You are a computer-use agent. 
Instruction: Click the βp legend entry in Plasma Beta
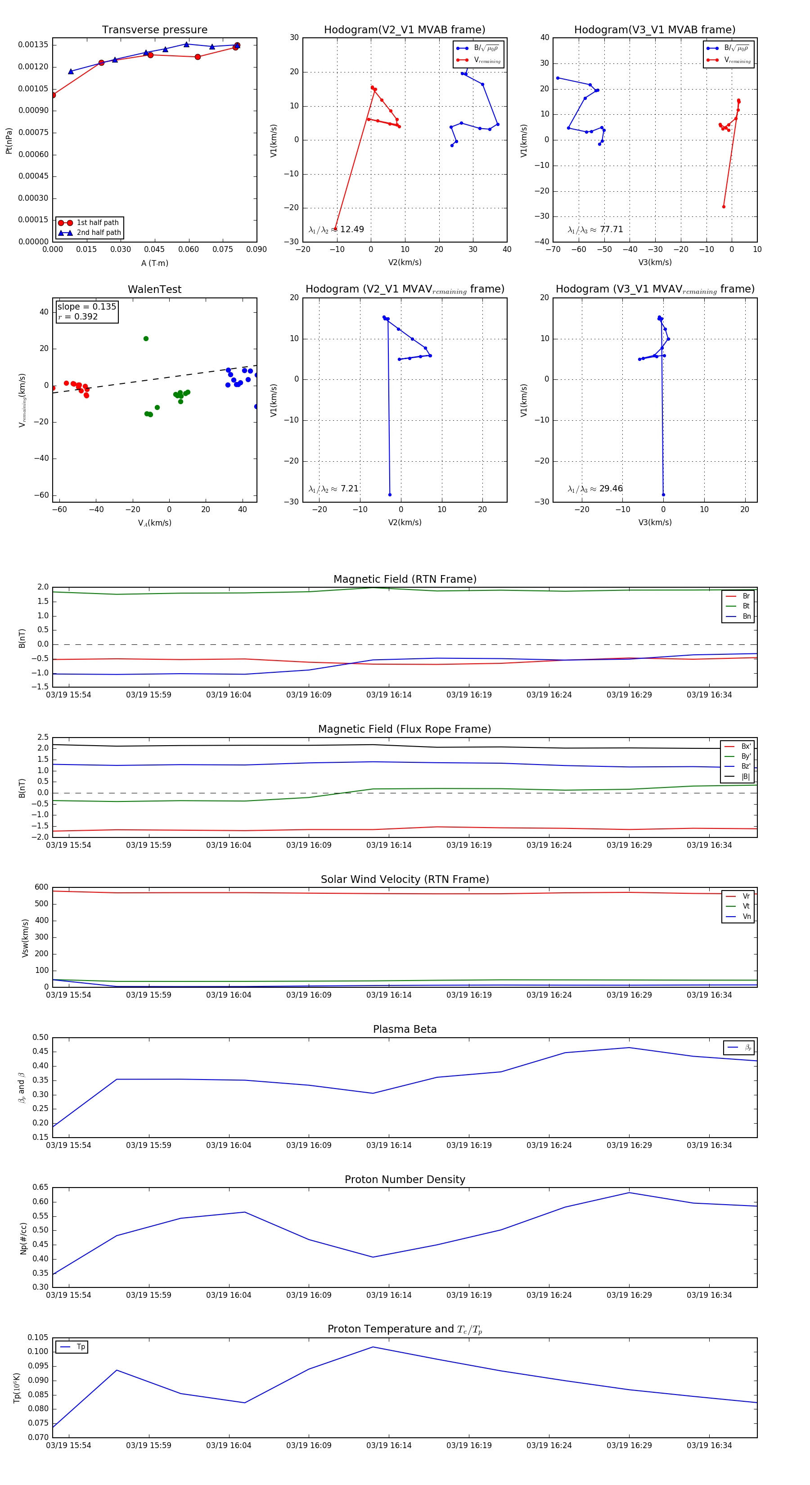coord(740,1047)
